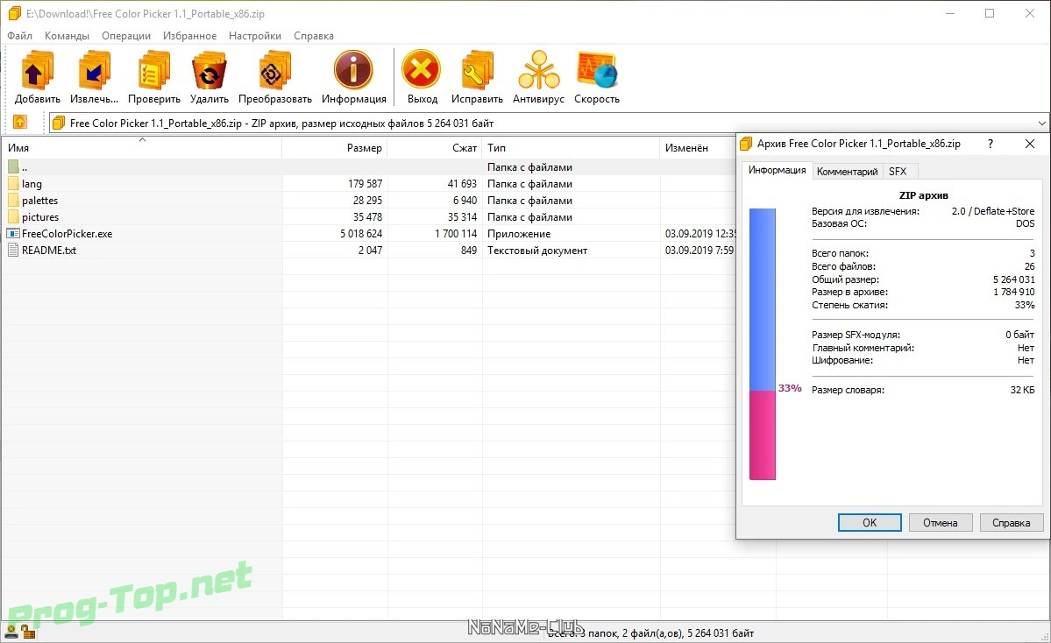Select the palettes folder icon
This screenshot has height=643, width=1051.
point(13,201)
